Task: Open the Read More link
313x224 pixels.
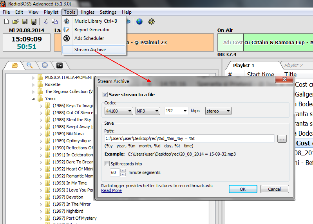Action: [111, 190]
